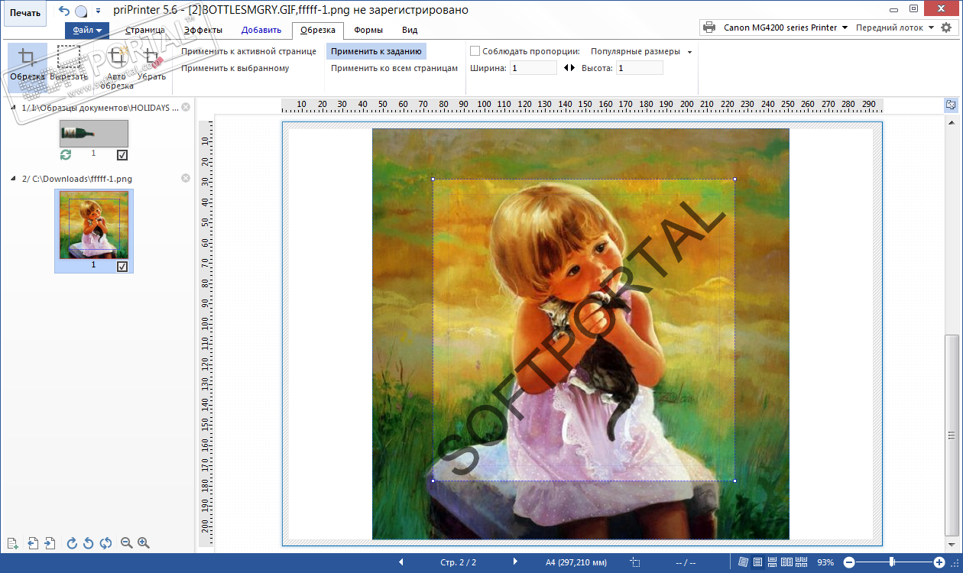Collapse the HOLIDAYS document tree group
The width and height of the screenshot is (963, 573).
point(13,108)
